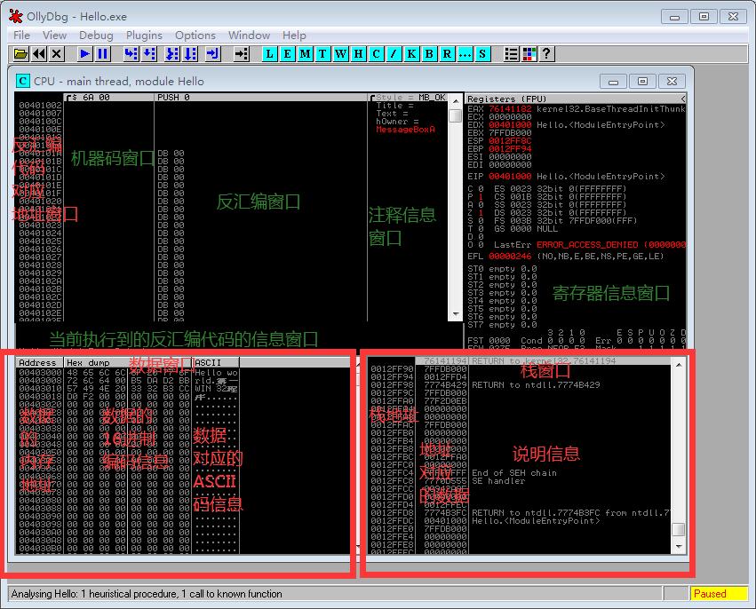This screenshot has width=756, height=609.
Task: Open the Log window with L icon
Action: tap(269, 53)
